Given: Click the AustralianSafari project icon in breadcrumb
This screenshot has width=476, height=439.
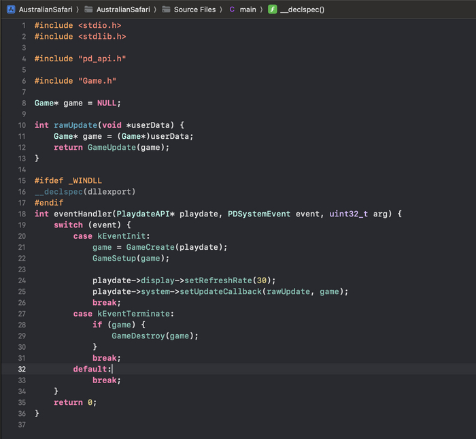Looking at the screenshot, I should [11, 10].
